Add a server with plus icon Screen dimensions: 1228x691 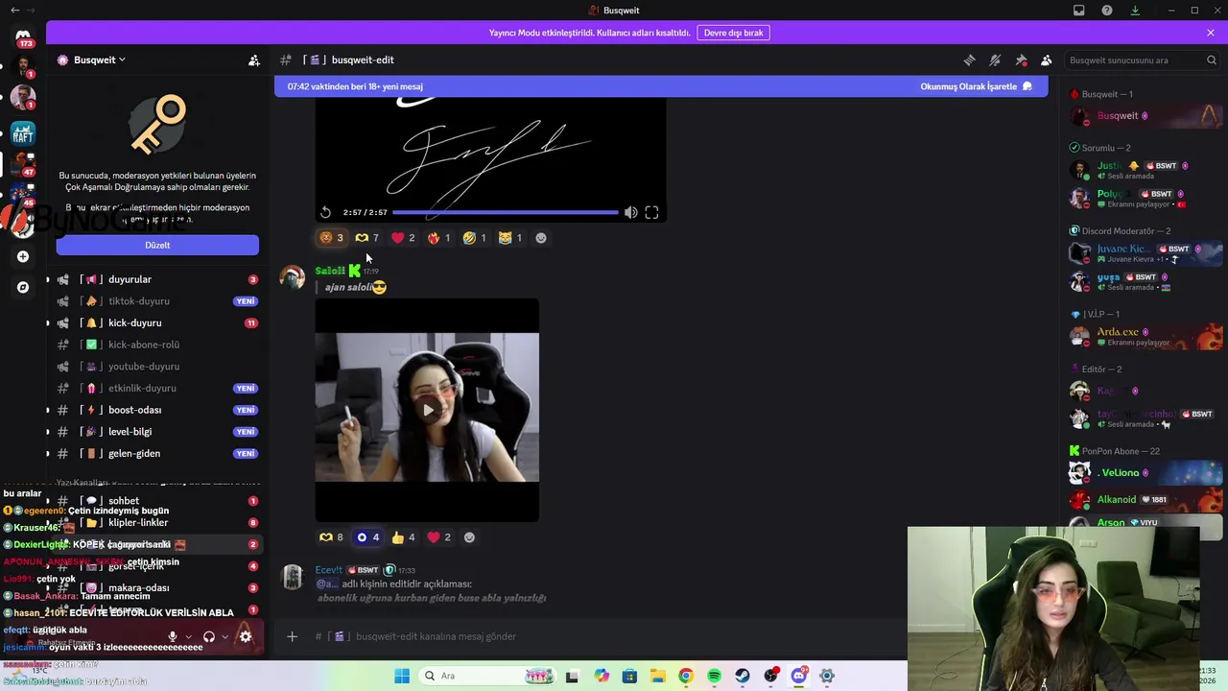(x=23, y=256)
